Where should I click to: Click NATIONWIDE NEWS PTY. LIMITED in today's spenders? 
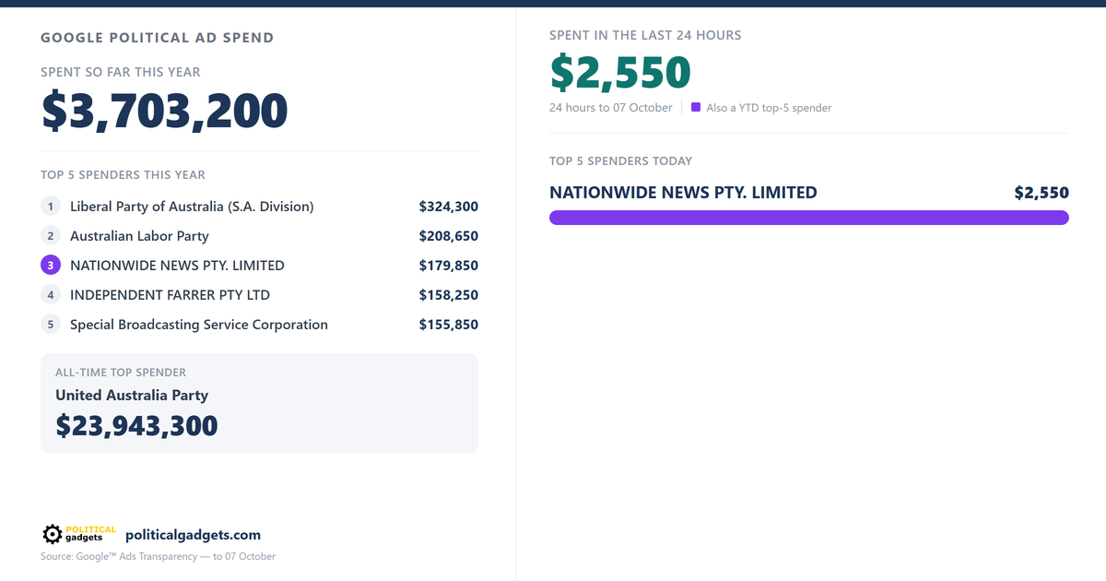[683, 193]
